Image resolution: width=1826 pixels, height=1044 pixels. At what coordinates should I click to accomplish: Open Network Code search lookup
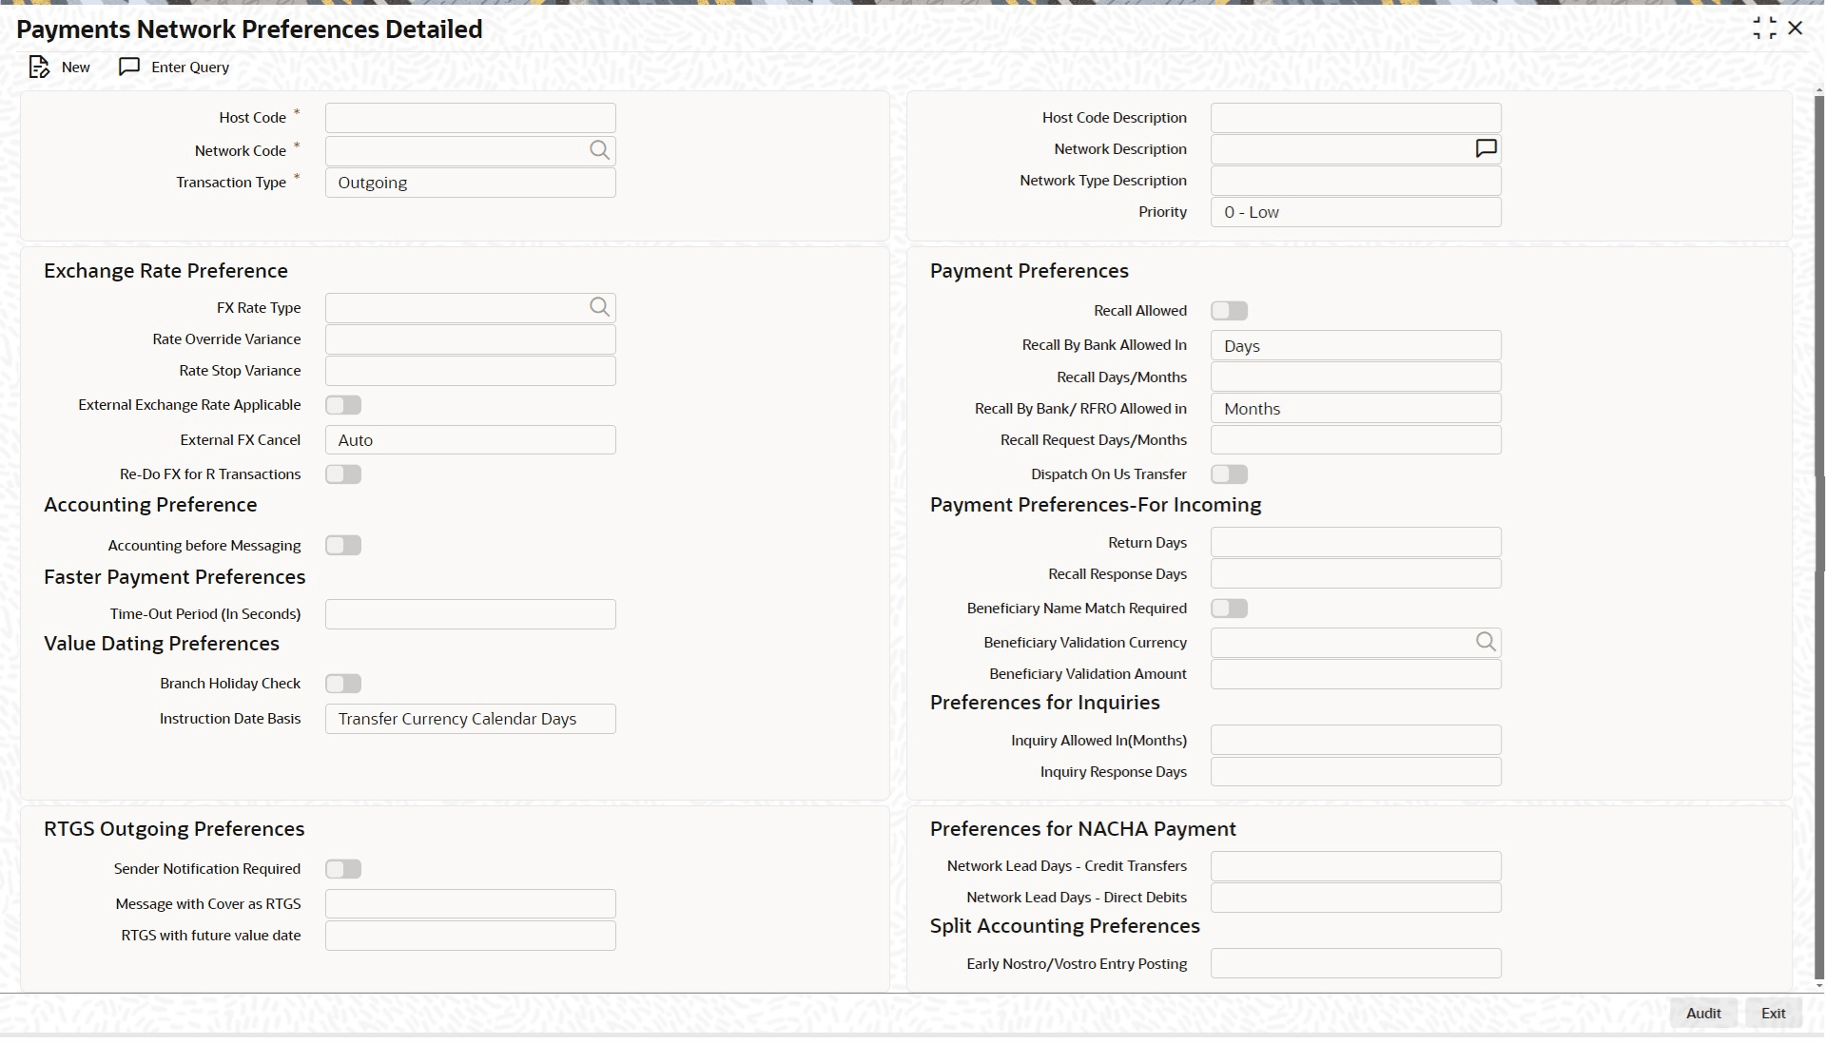pyautogui.click(x=599, y=150)
